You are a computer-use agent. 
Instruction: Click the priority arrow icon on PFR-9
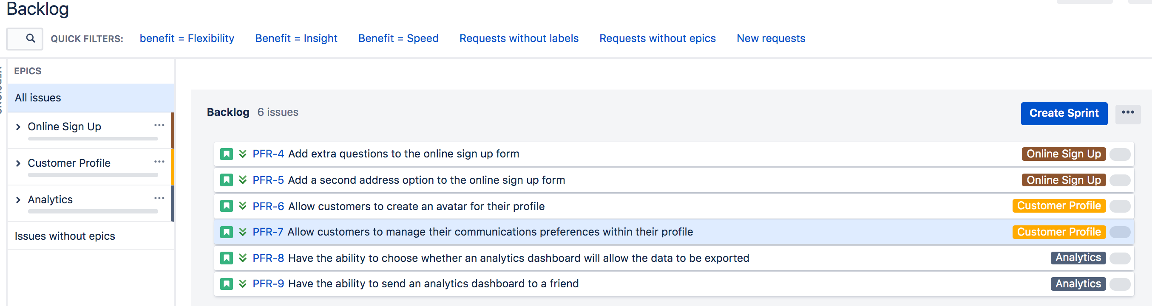[242, 284]
